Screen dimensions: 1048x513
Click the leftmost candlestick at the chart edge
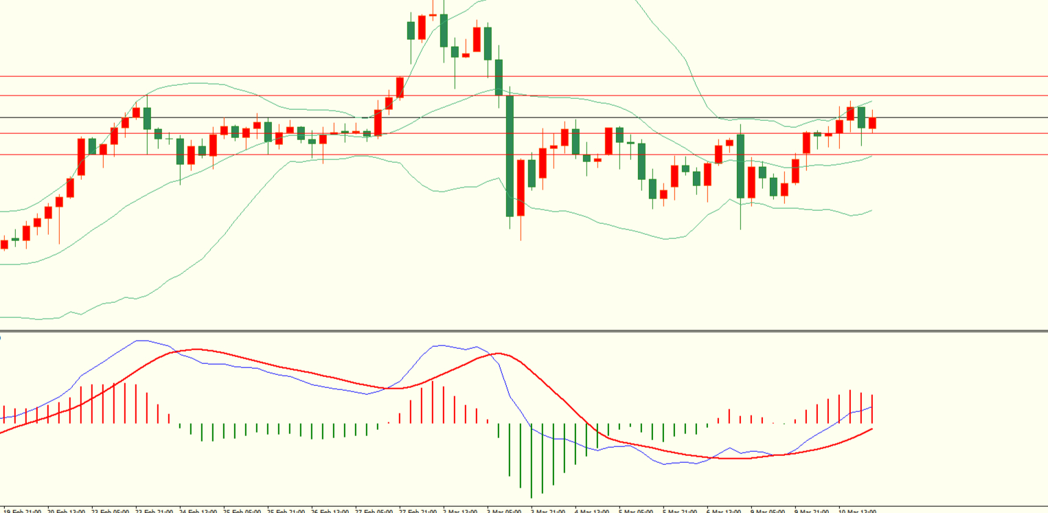point(4,244)
